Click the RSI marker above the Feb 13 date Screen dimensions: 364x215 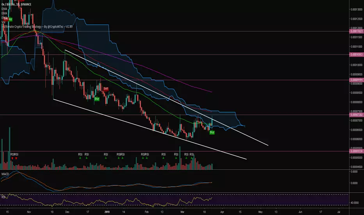pos(164,154)
